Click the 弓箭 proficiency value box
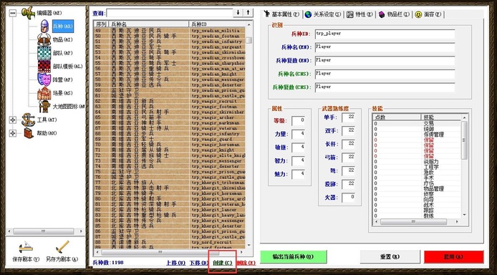 [348, 158]
